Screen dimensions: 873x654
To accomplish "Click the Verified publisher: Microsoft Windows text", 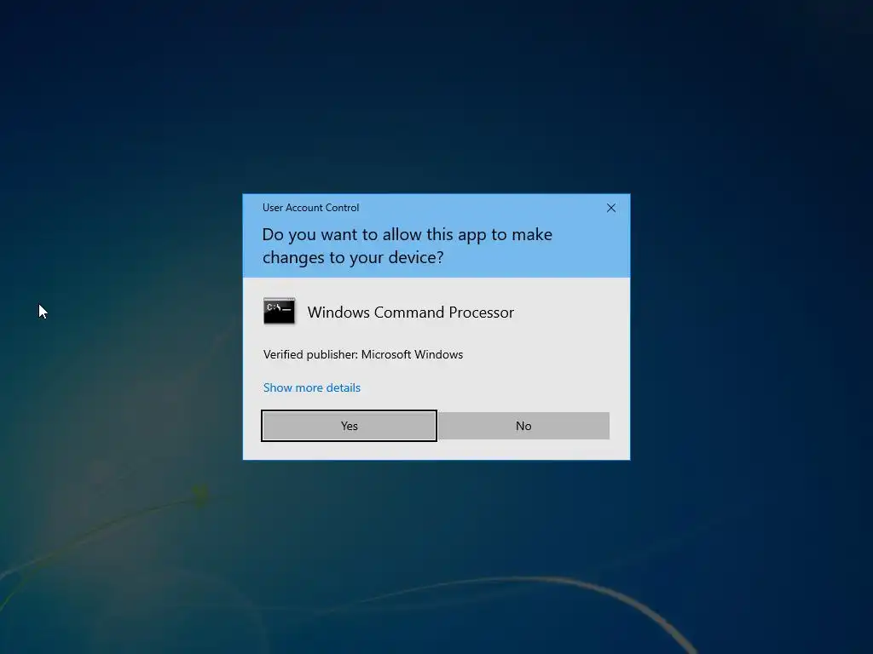I will pos(363,354).
